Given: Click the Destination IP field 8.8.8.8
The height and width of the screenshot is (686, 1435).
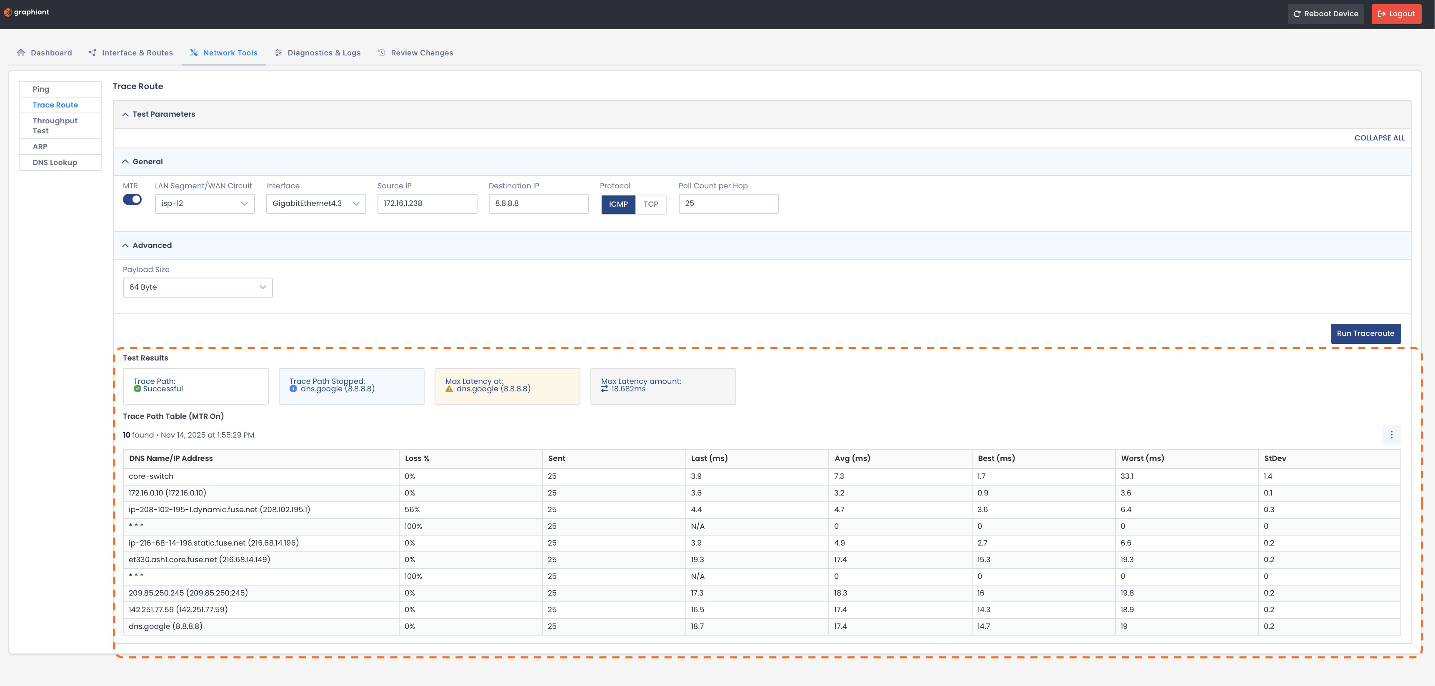Looking at the screenshot, I should [x=538, y=203].
